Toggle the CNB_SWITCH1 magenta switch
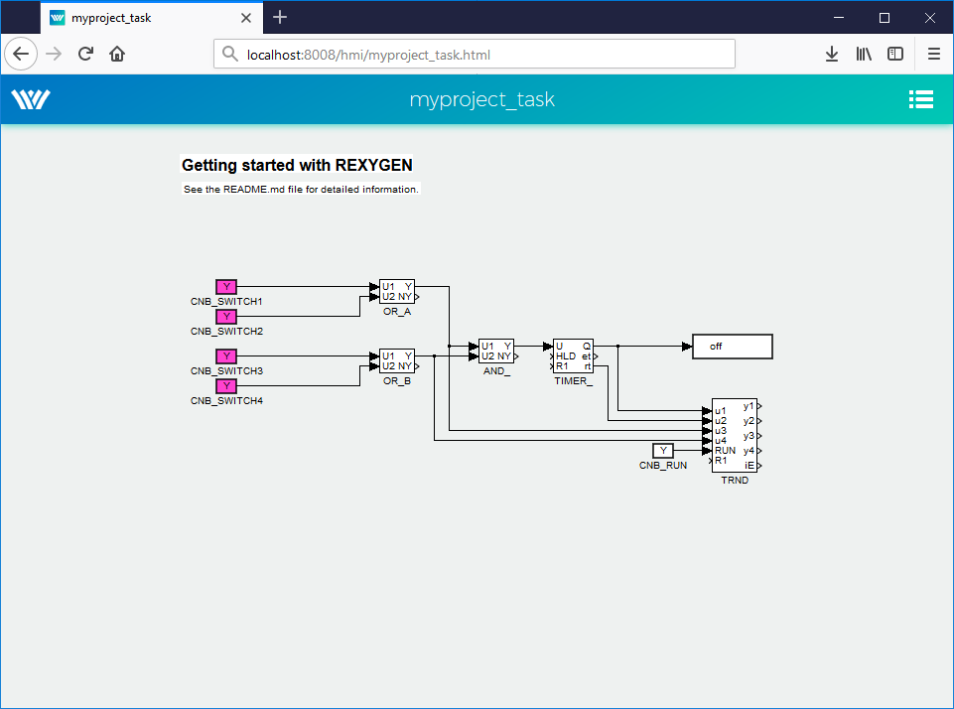Image resolution: width=954 pixels, height=709 pixels. 226,287
